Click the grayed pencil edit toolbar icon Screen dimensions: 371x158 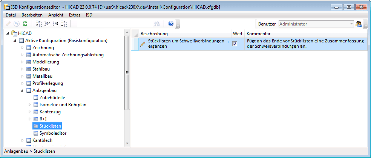pyautogui.click(x=8, y=24)
